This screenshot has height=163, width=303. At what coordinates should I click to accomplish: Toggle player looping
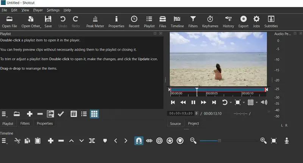click(x=225, y=102)
